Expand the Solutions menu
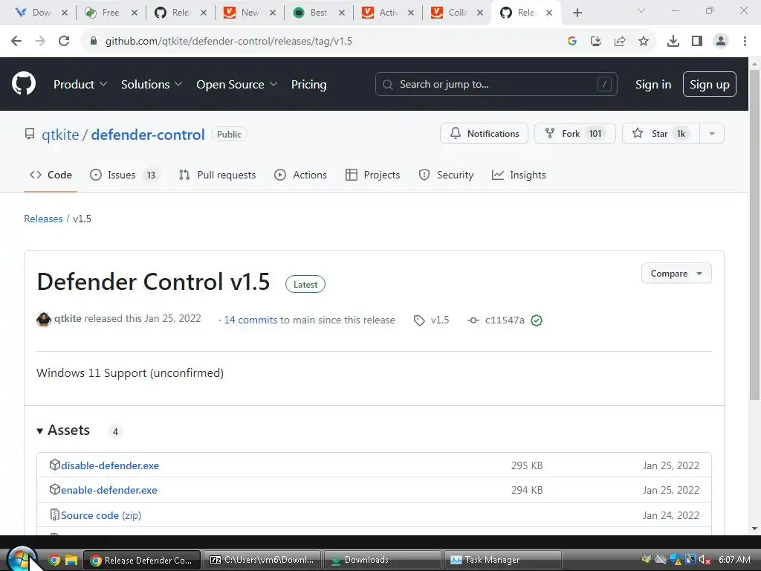The height and width of the screenshot is (571, 761). [152, 84]
